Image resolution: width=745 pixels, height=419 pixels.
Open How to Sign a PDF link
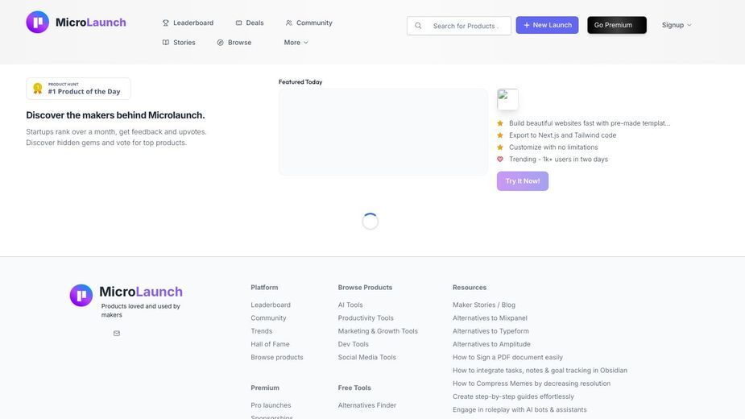point(507,357)
